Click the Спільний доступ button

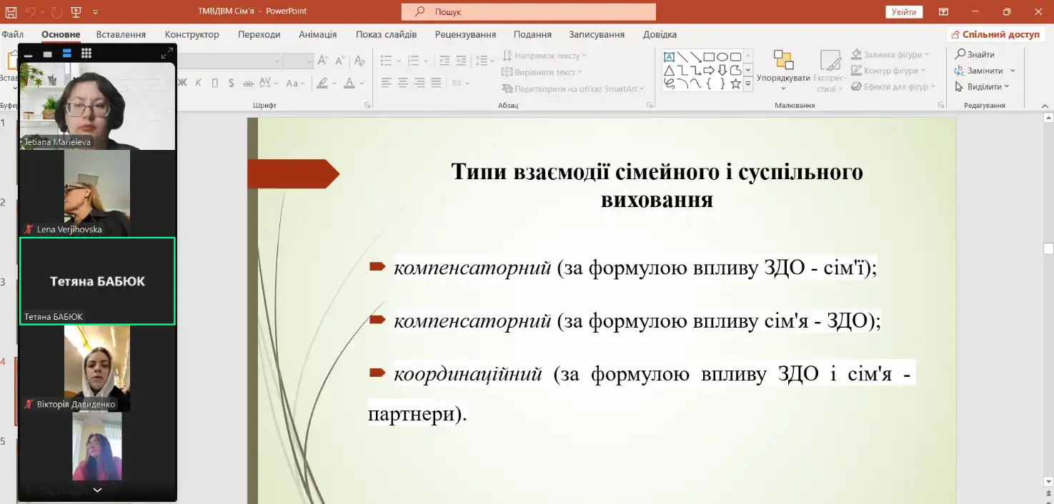[x=994, y=34]
